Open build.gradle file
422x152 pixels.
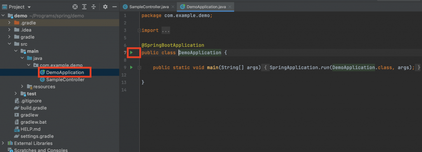[x=34, y=108]
